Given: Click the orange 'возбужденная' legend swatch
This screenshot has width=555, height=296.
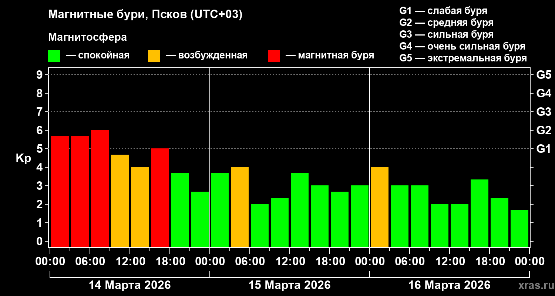Looking at the screenshot, I should coord(154,56).
